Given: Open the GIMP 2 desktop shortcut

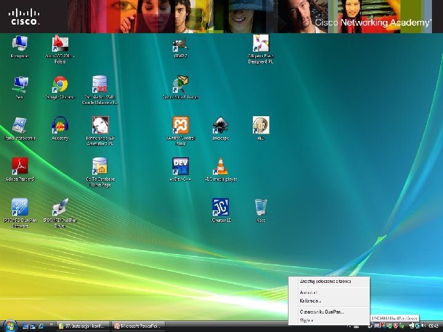Looking at the screenshot, I should click(181, 44).
